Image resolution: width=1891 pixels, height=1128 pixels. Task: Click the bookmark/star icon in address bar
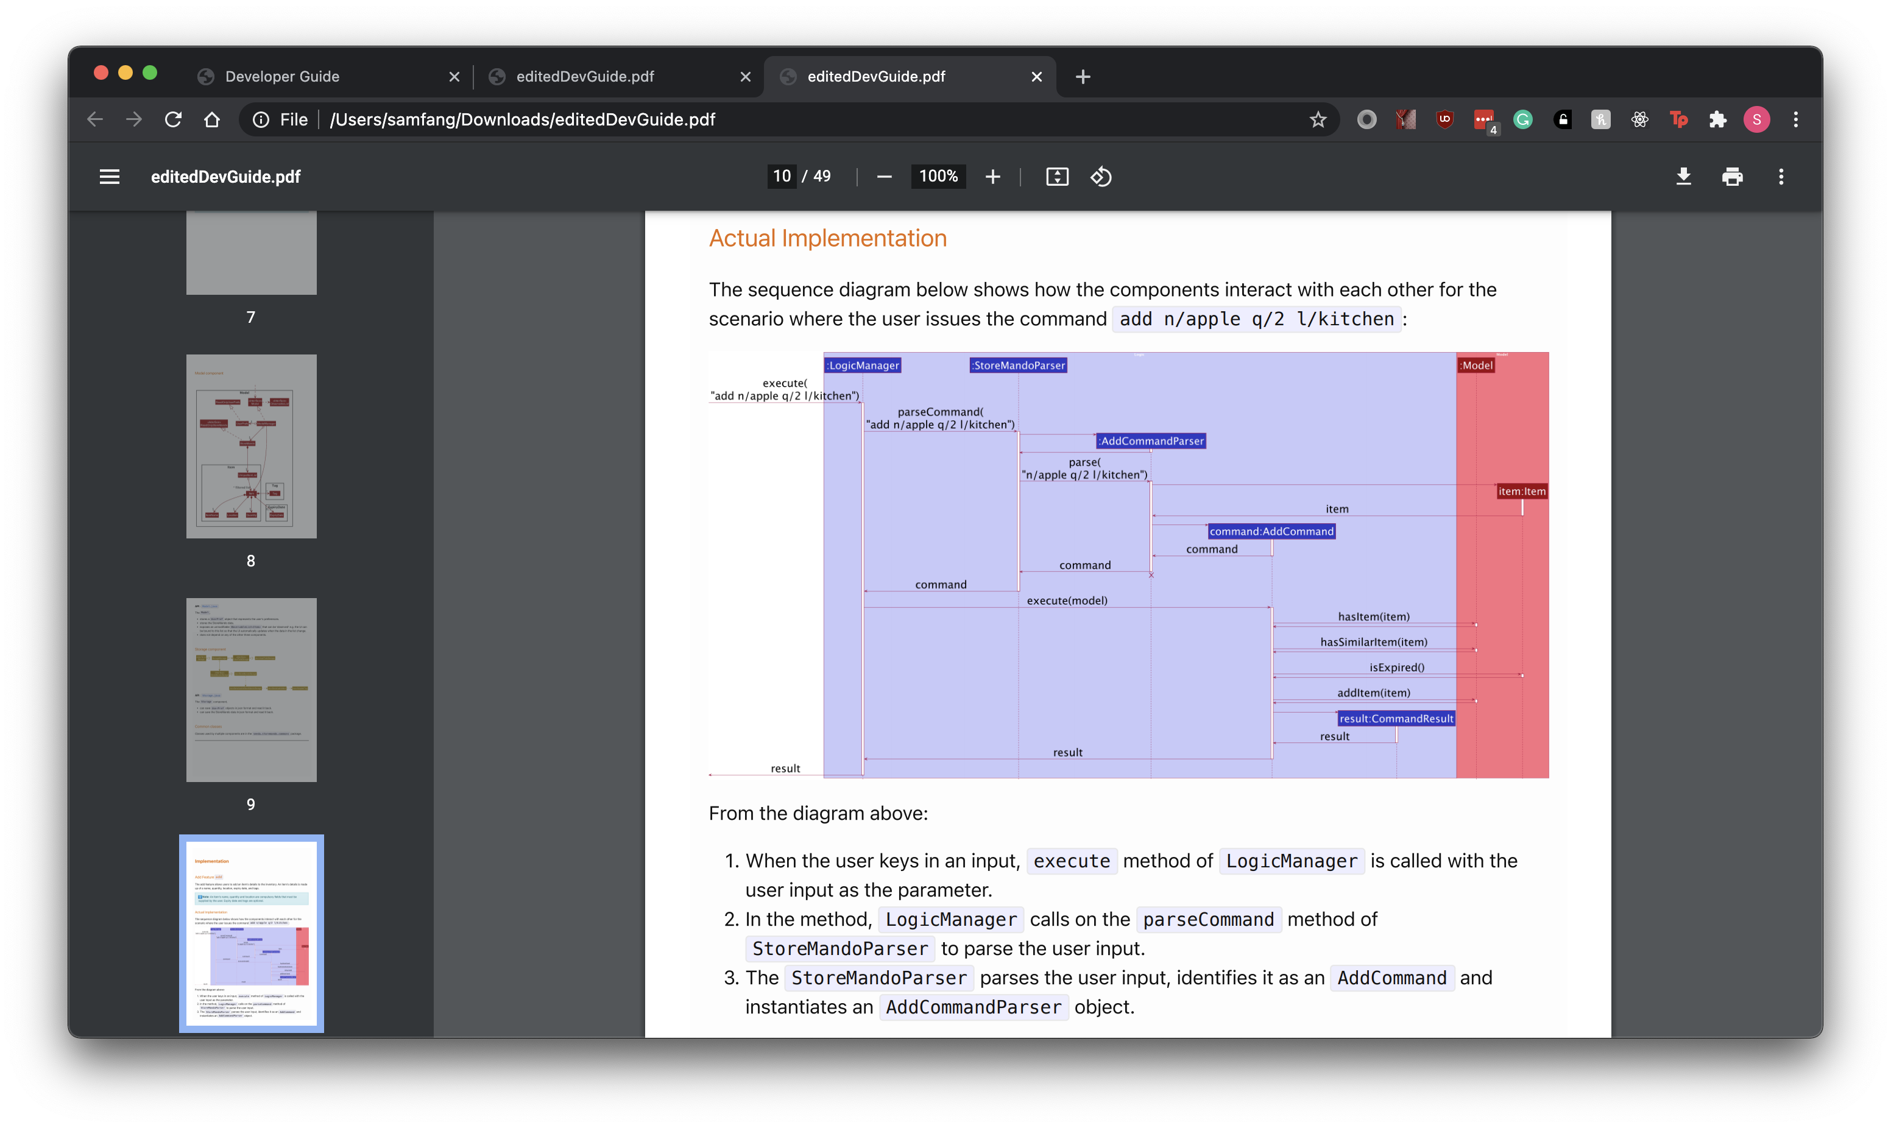click(1319, 118)
